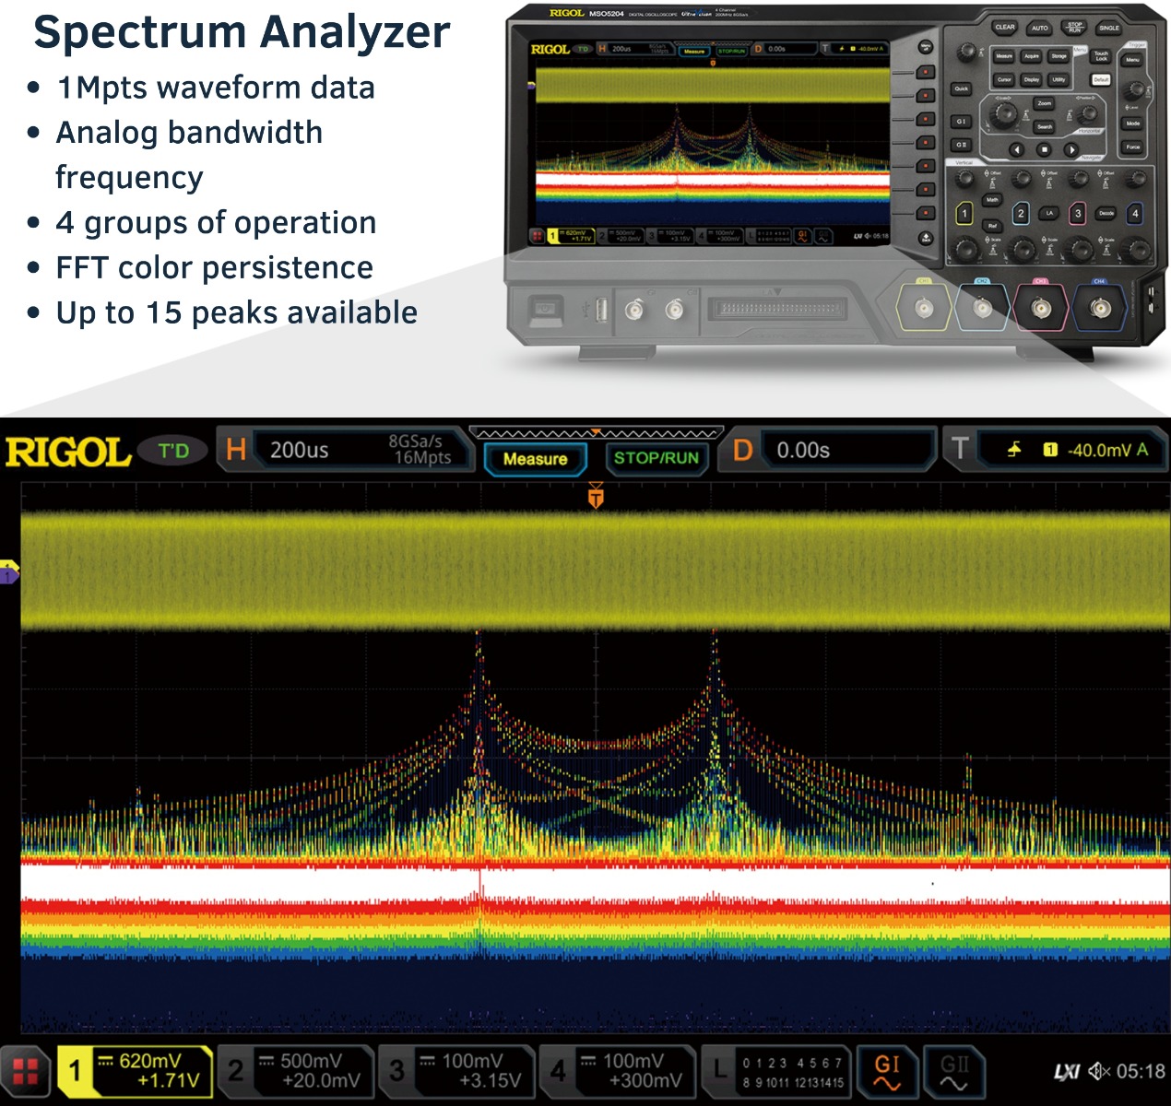Push the AUTO key on the oscilloscope front panel

tap(1040, 28)
